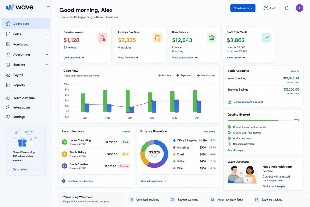The image size is (310, 207).
Task: Toggle the Income series in chart legend
Action: (165, 75)
